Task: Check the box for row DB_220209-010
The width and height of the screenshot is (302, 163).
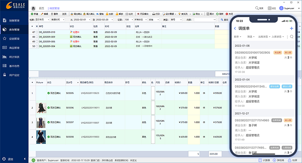Action: click(x=36, y=32)
